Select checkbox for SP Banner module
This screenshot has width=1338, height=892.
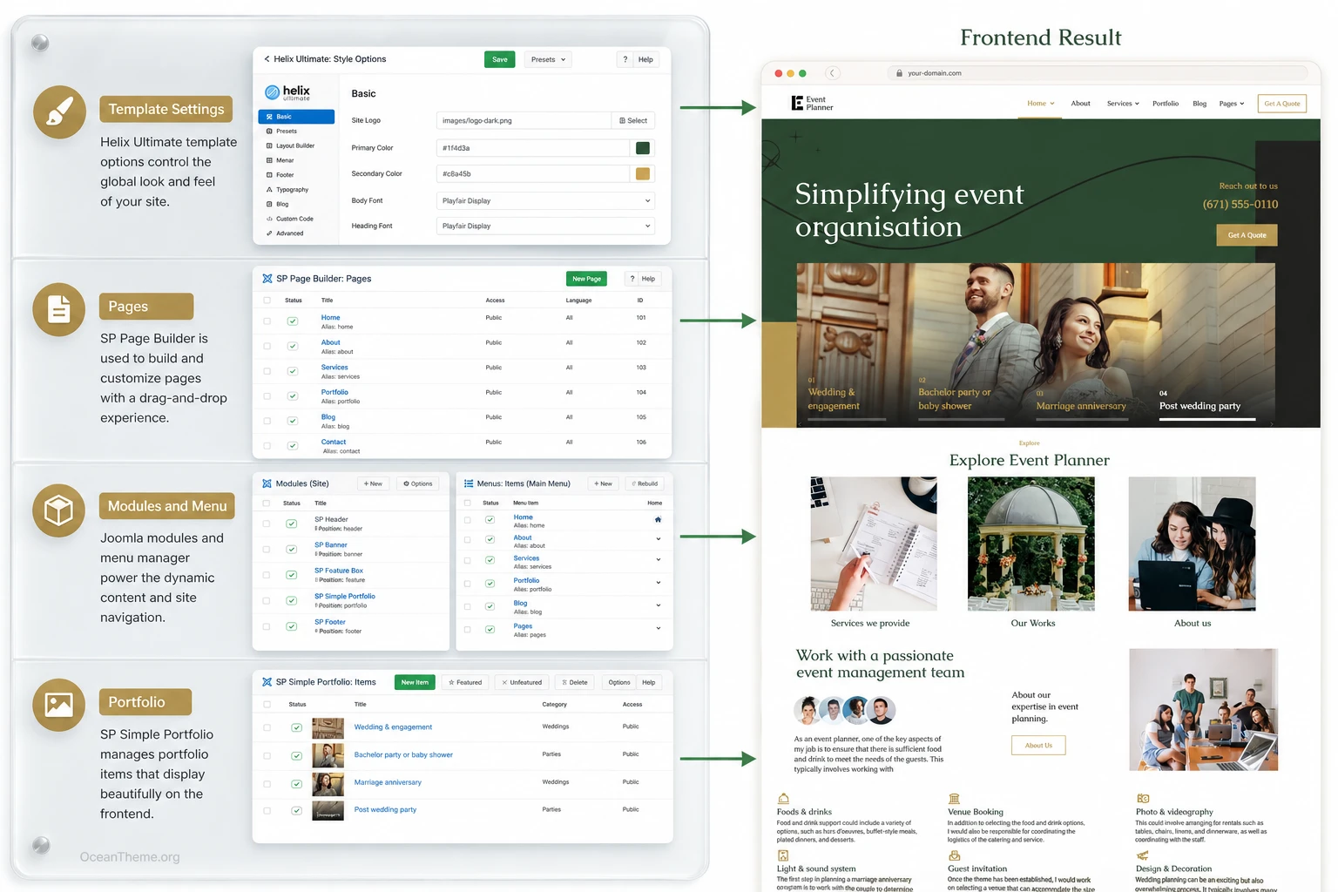(267, 550)
